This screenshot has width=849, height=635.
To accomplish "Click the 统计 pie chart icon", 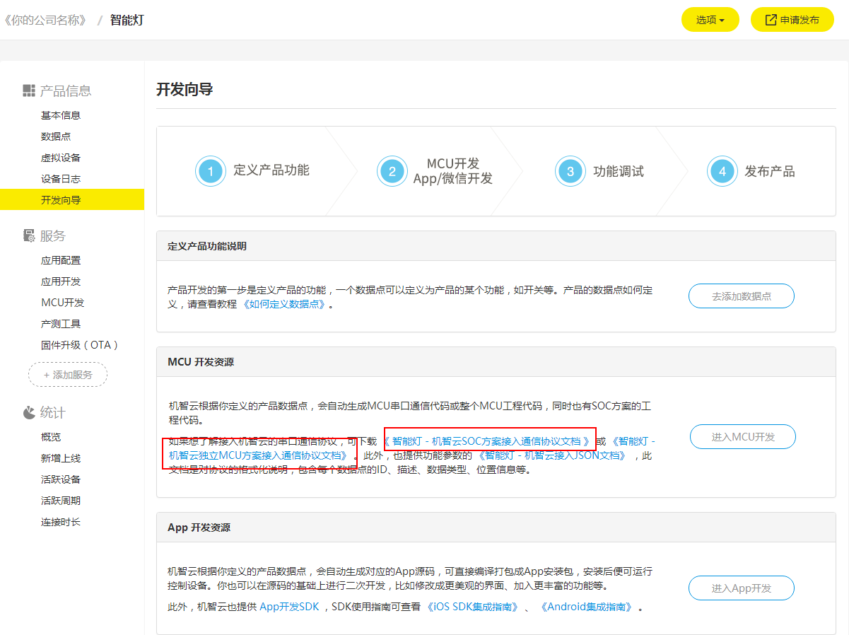I will [29, 412].
